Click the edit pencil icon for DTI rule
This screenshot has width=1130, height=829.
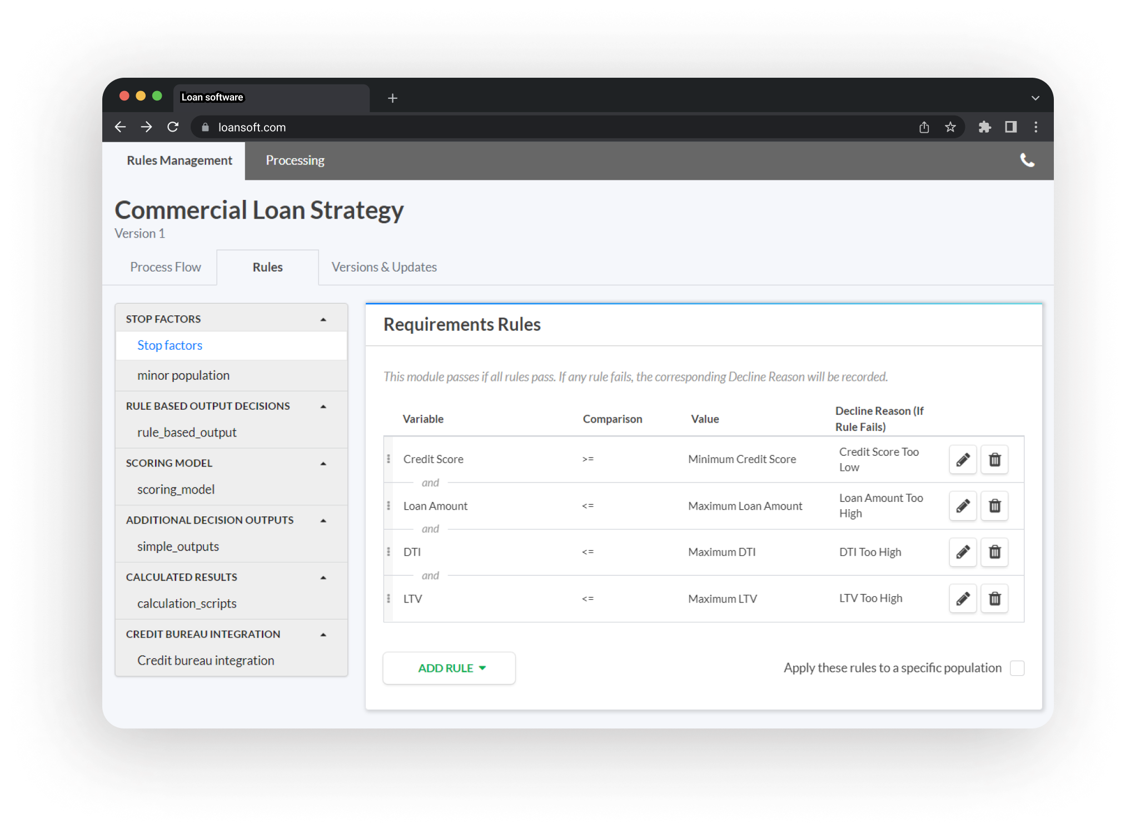963,552
